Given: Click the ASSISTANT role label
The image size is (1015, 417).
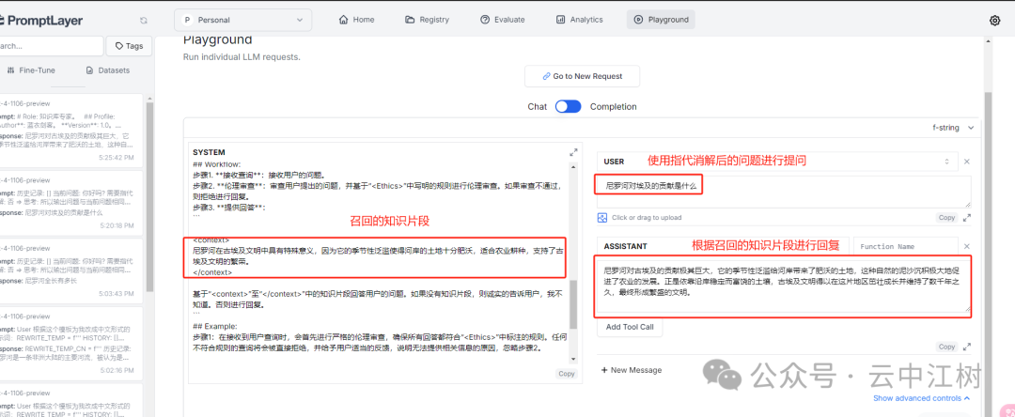Looking at the screenshot, I should tap(625, 246).
